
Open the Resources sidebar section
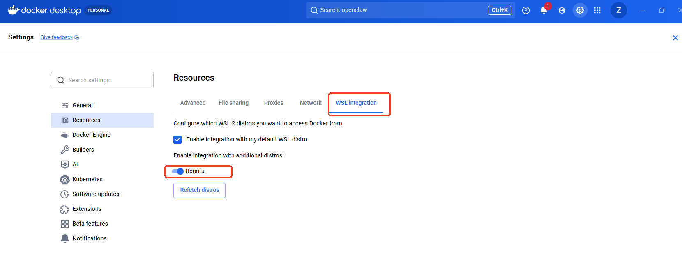(x=102, y=120)
